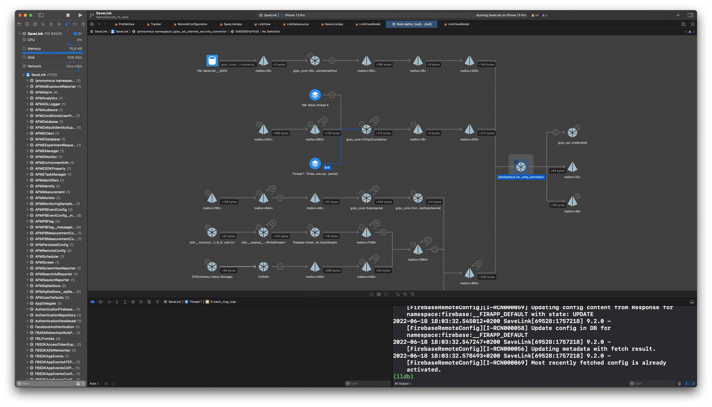712x407 pixels.
Task: Open the Find navigator magnifier icon
Action: 43,24
